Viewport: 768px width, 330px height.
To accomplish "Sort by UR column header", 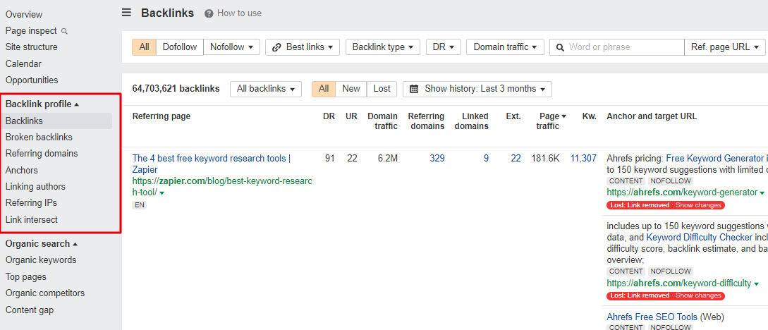I will point(352,116).
